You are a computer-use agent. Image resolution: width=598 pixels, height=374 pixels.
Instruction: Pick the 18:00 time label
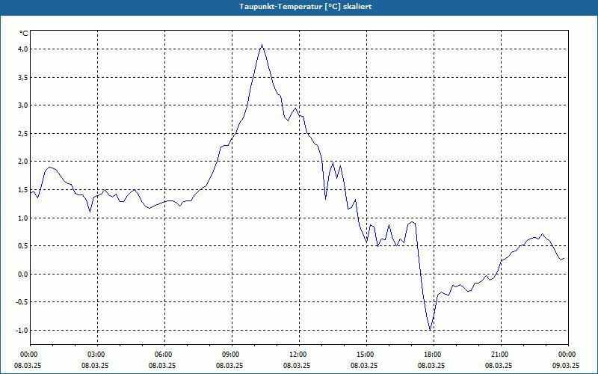coord(434,355)
